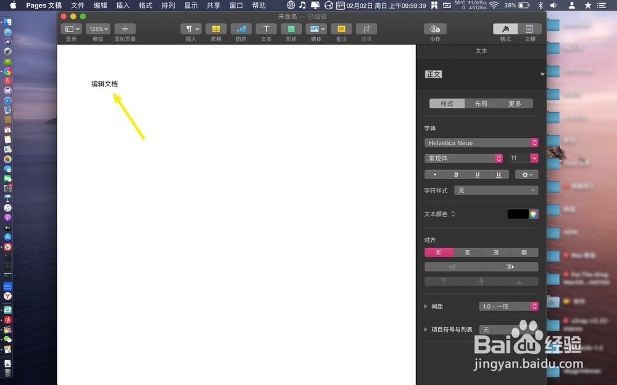Image resolution: width=617 pixels, height=385 pixels.
Task: Open the 媒体 media dropdown
Action: click(317, 29)
